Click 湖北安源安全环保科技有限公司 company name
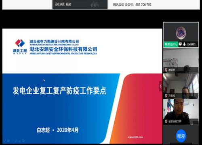202x145 pixels. click(x=63, y=49)
